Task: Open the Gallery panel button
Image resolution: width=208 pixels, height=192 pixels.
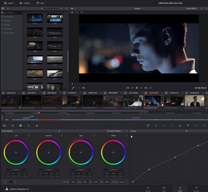Action: point(9,3)
